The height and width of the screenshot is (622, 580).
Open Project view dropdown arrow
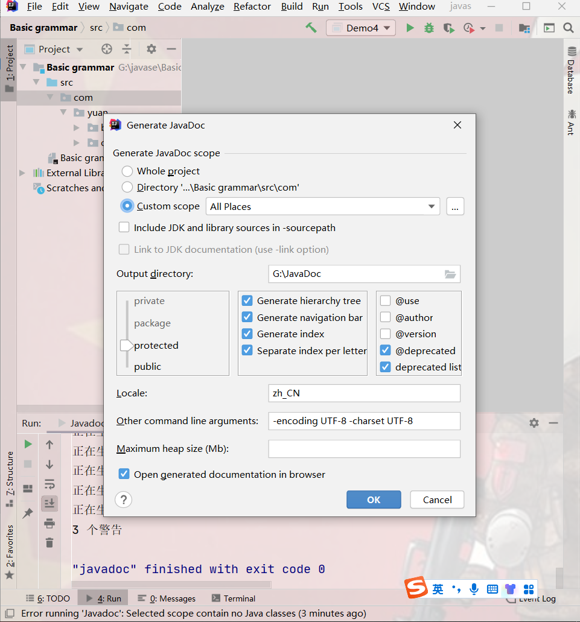80,49
